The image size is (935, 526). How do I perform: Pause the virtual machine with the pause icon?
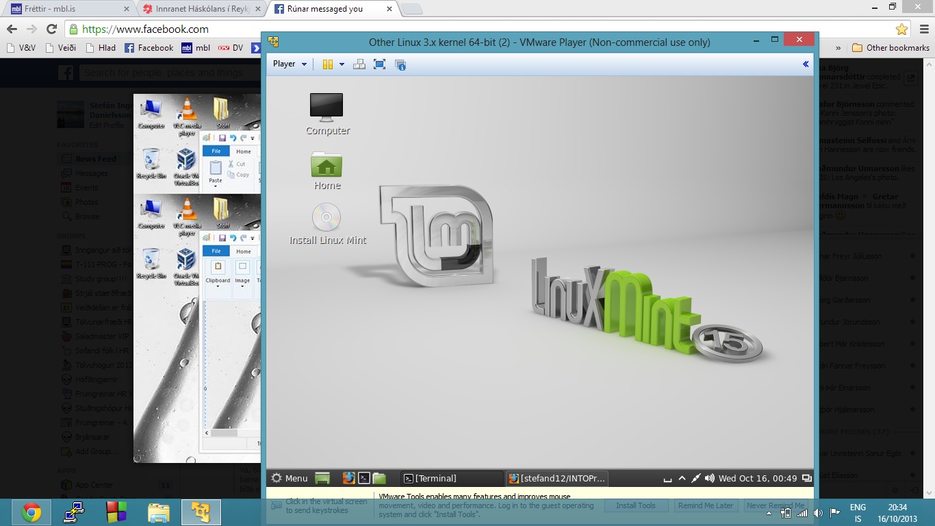(328, 64)
